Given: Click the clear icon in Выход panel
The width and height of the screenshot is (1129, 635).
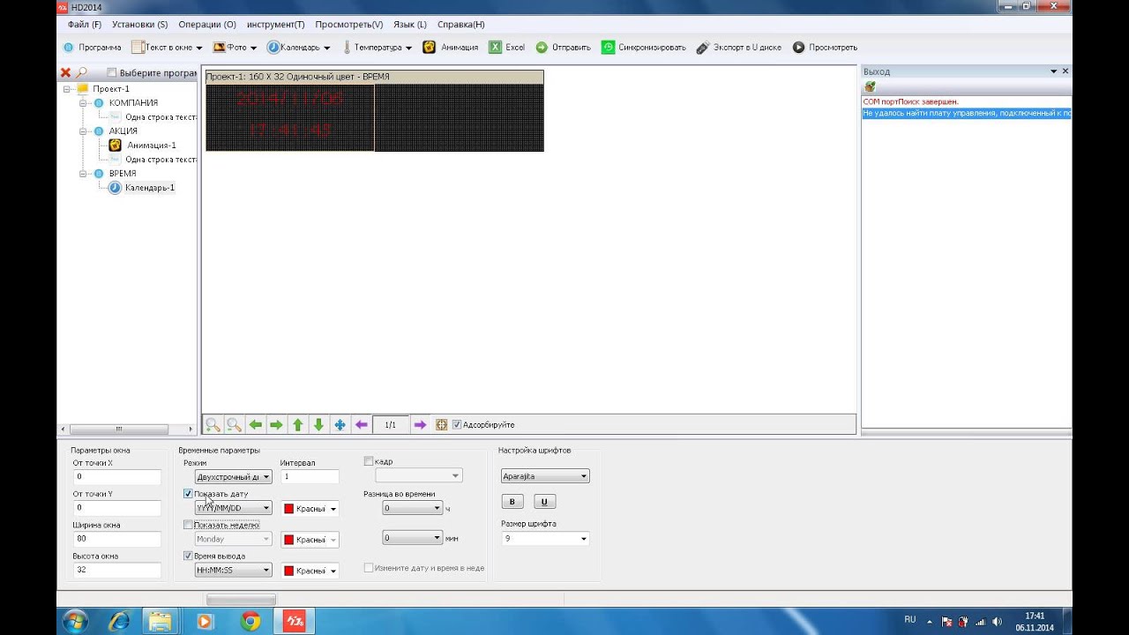Looking at the screenshot, I should (x=871, y=86).
